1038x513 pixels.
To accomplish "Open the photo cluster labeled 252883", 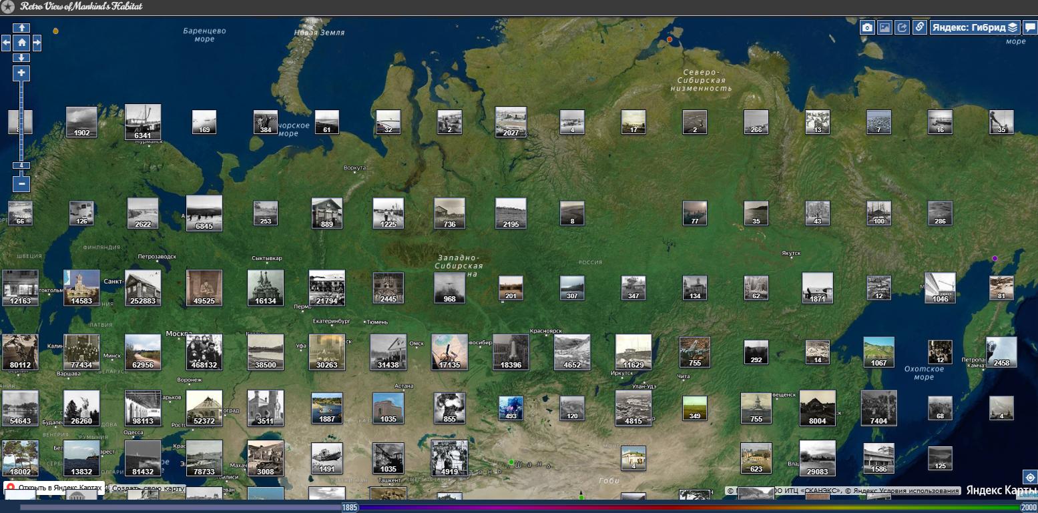I will tap(143, 288).
